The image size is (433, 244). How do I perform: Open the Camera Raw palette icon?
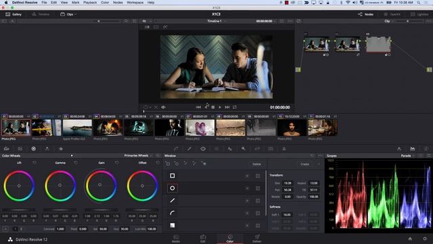pyautogui.click(x=6, y=149)
